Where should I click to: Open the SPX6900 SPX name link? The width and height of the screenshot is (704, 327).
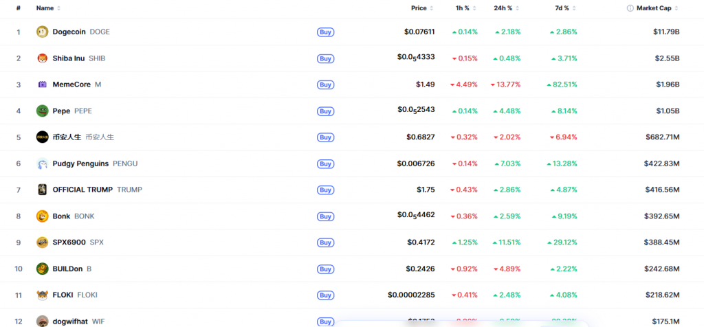[x=78, y=243]
